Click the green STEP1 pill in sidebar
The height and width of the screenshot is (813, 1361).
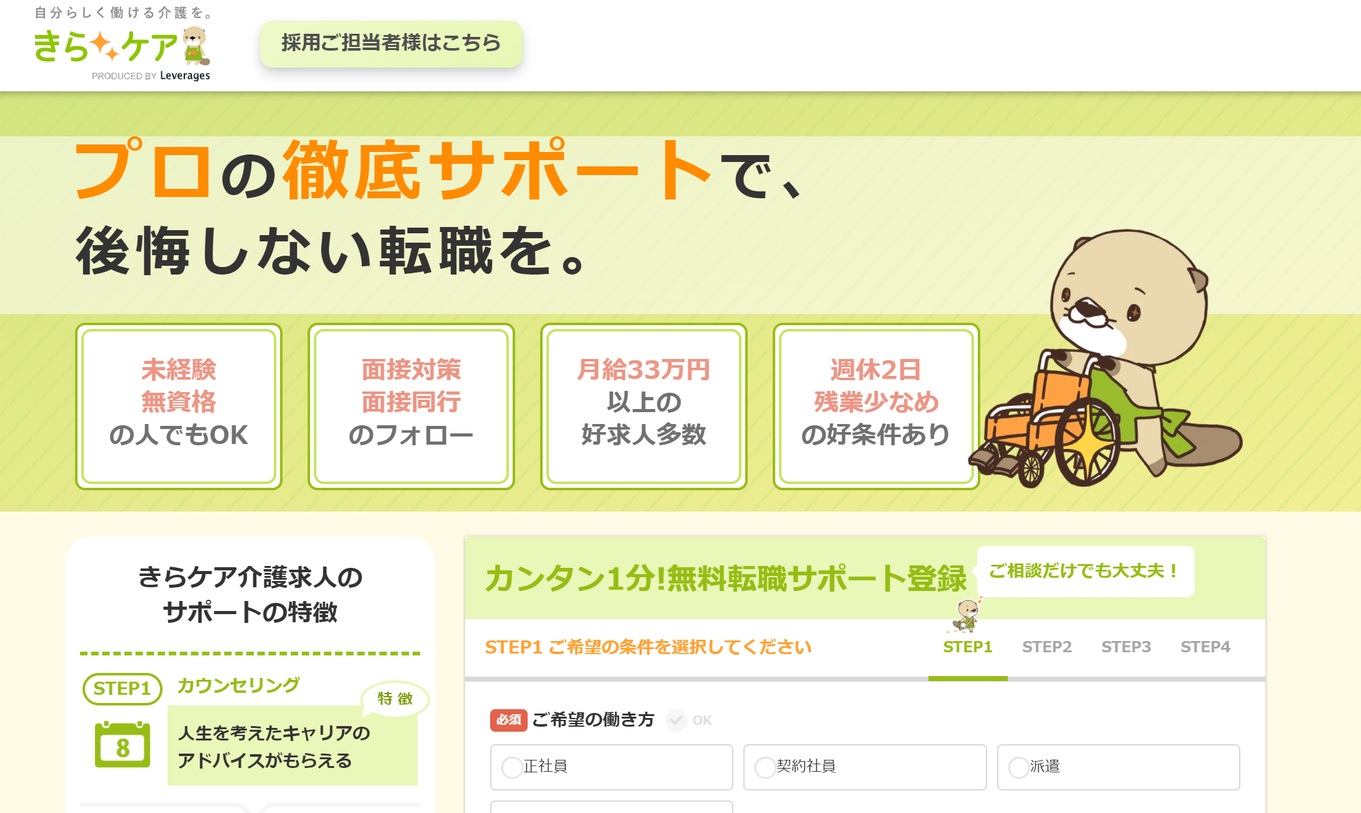click(123, 689)
